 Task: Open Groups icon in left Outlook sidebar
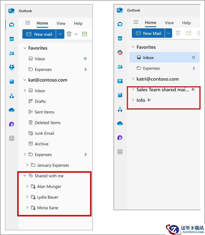pos(12,67)
